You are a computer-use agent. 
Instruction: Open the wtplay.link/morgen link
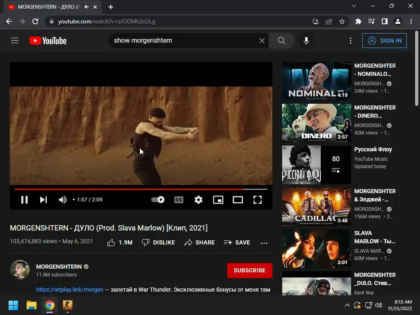[x=70, y=290]
